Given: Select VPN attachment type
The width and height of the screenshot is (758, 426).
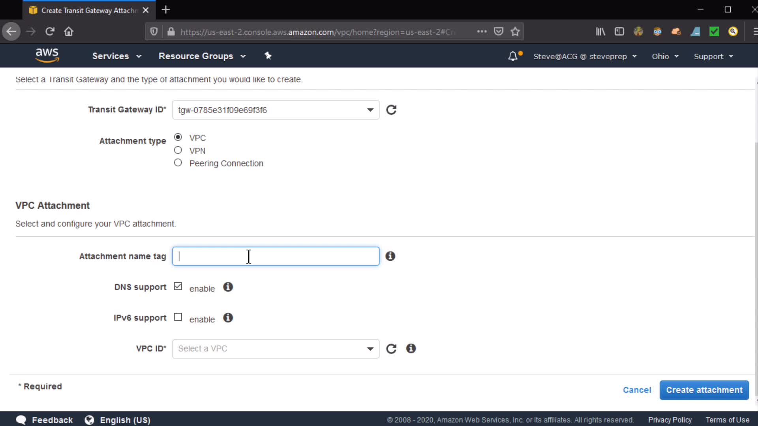Looking at the screenshot, I should (x=178, y=150).
